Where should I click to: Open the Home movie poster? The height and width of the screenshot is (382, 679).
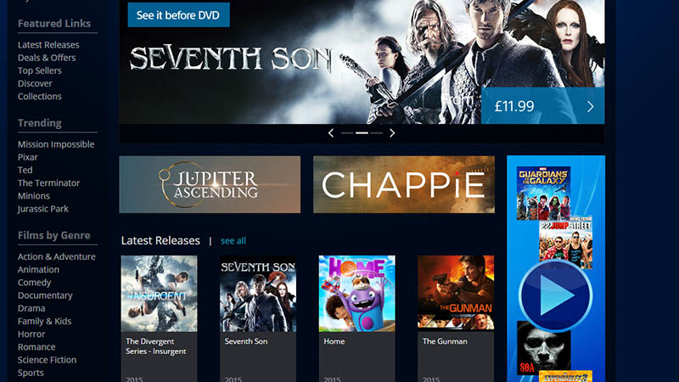coord(356,294)
